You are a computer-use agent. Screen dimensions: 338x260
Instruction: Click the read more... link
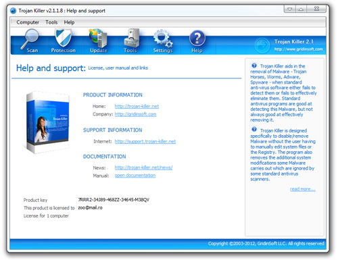tap(303, 189)
